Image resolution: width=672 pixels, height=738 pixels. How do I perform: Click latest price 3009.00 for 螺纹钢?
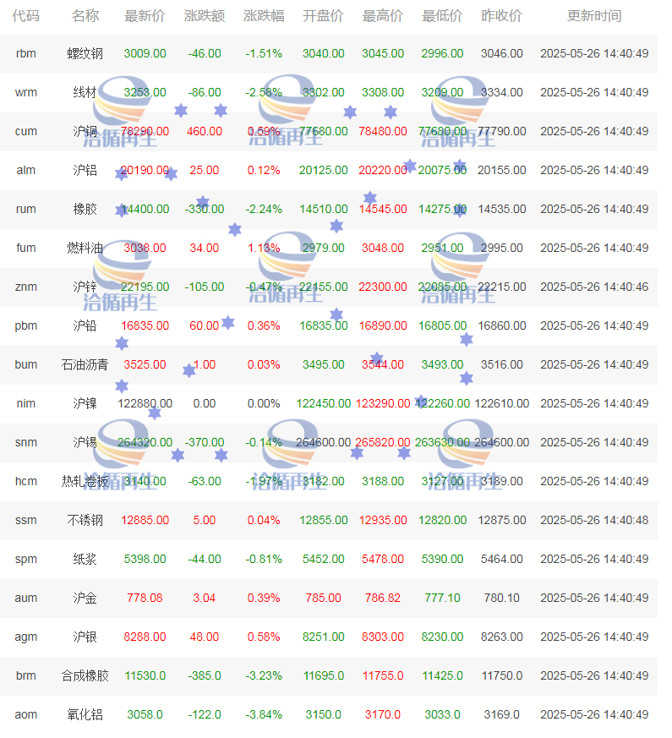coord(145,53)
